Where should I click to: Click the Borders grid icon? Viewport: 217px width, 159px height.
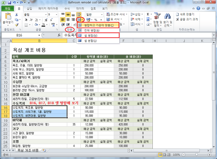[x=26, y=25]
